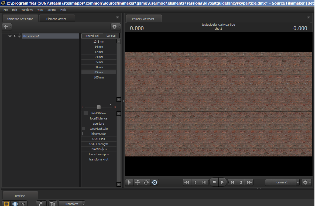Open the Scripts menu
This screenshot has width=329, height=219.
pos(52,10)
